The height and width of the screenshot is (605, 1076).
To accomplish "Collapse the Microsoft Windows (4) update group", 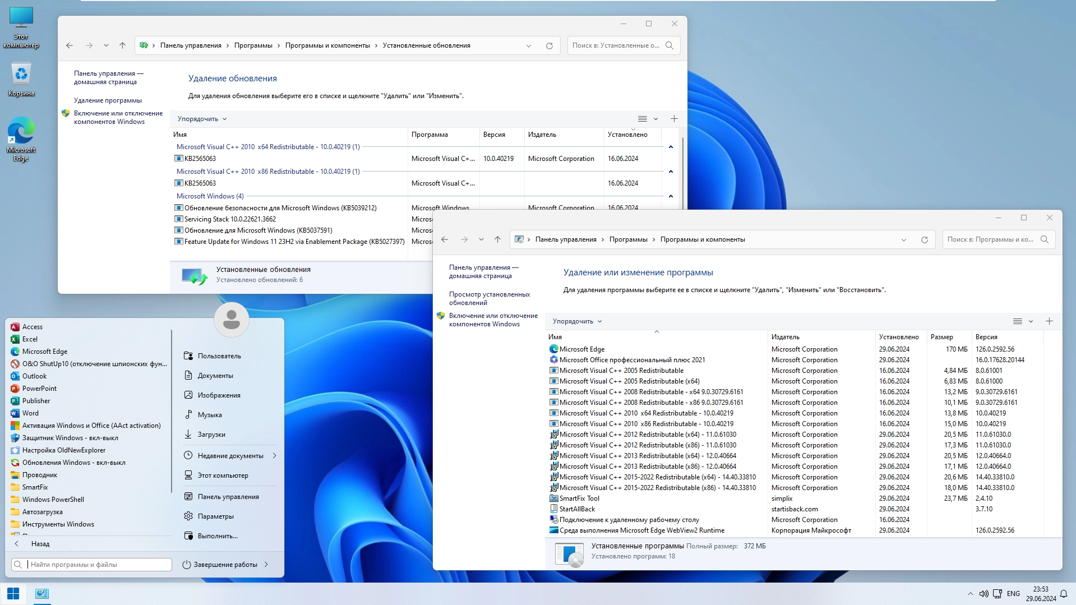I will point(670,196).
